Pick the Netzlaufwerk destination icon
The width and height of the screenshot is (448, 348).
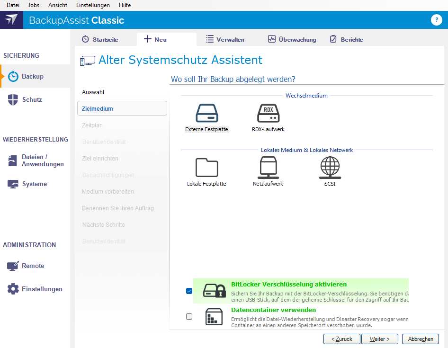coord(268,168)
